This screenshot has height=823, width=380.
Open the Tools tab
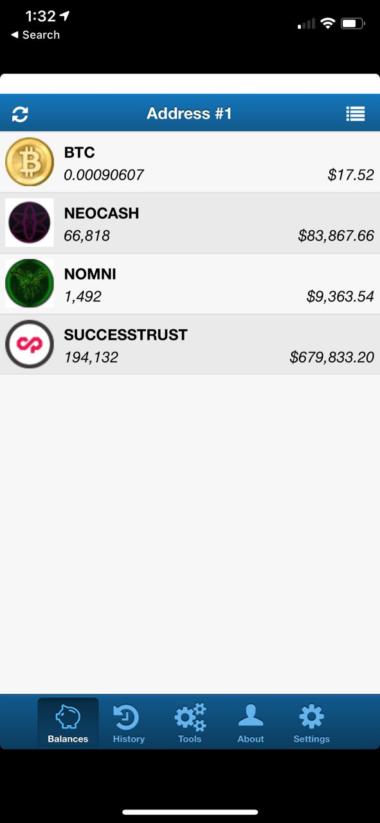point(190,723)
